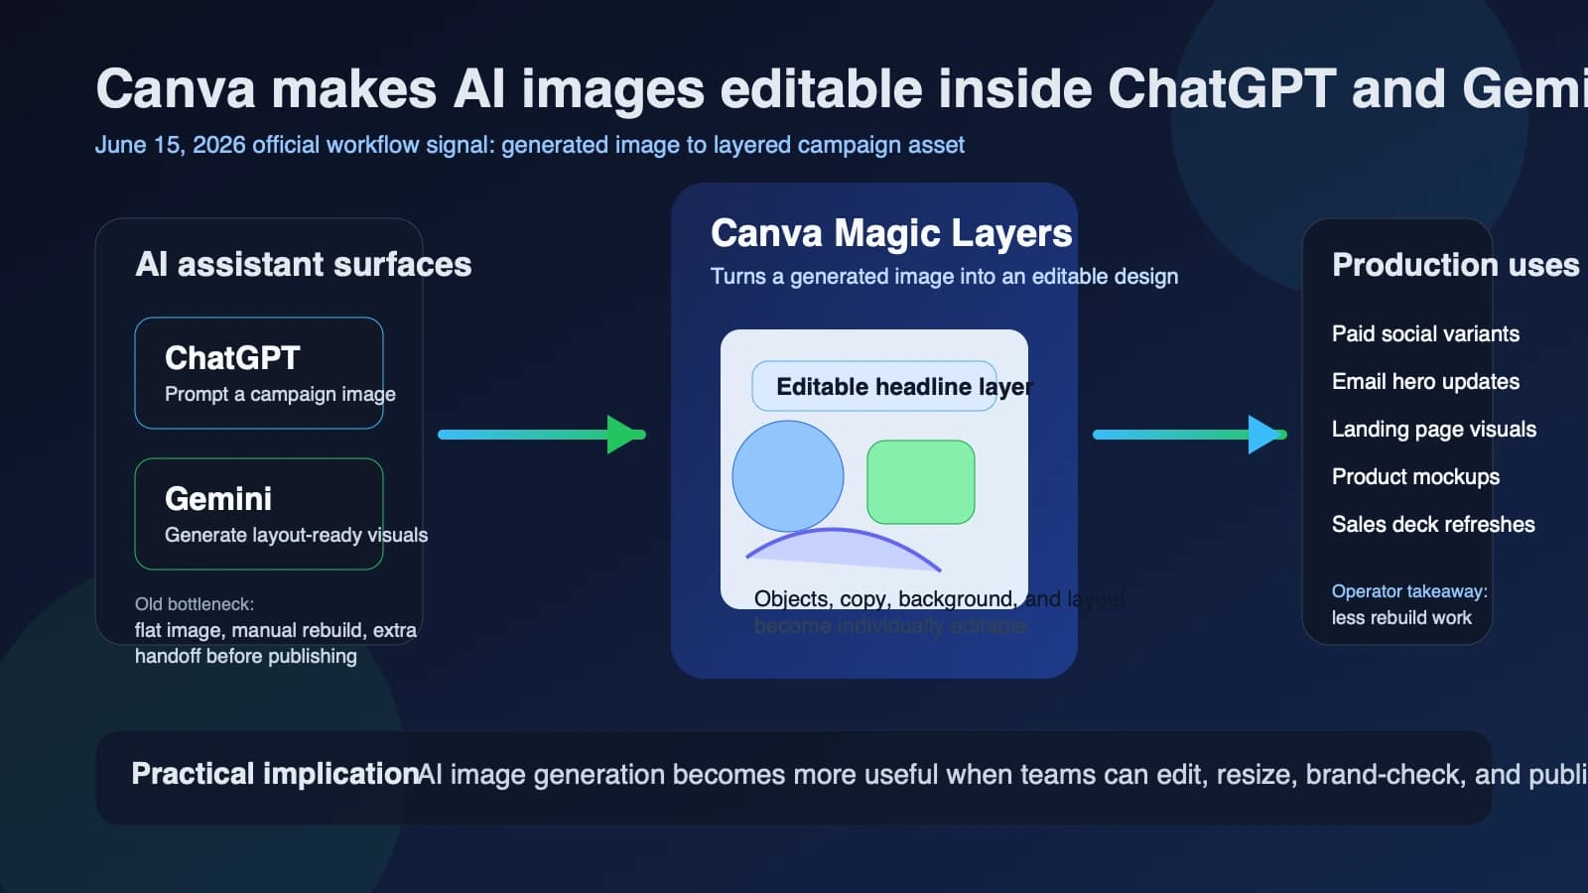Image resolution: width=1588 pixels, height=893 pixels.
Task: Click the slide title starting 'Canva makes AI images'
Action: [x=842, y=89]
